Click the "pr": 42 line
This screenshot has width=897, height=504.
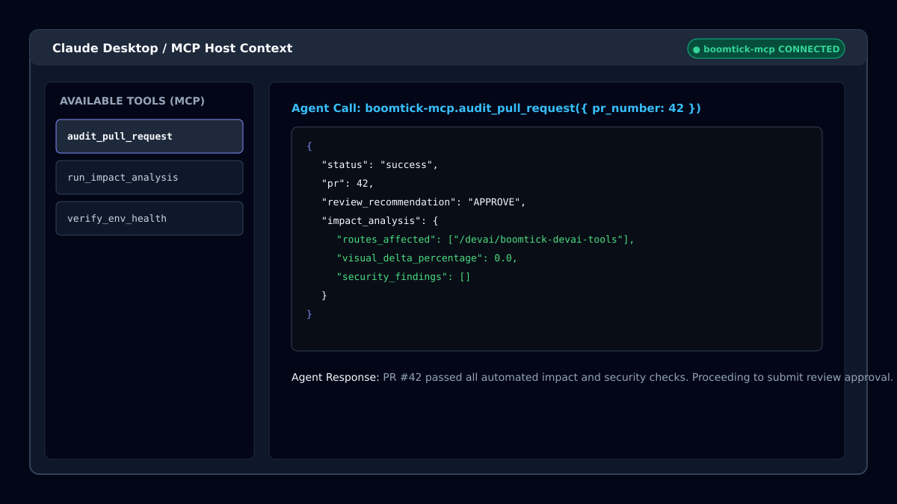[348, 184]
